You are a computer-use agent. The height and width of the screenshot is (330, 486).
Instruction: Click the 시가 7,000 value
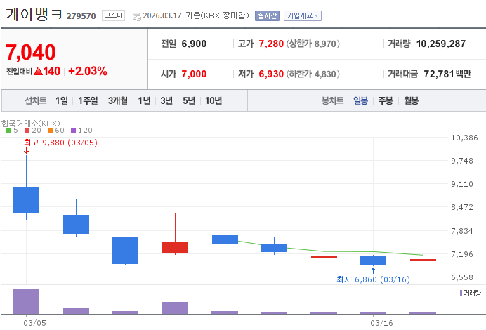(194, 74)
